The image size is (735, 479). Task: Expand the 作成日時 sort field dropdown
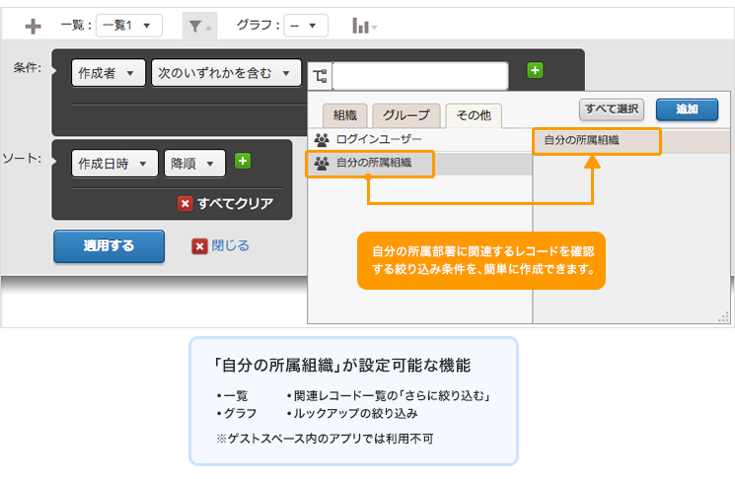tap(115, 163)
